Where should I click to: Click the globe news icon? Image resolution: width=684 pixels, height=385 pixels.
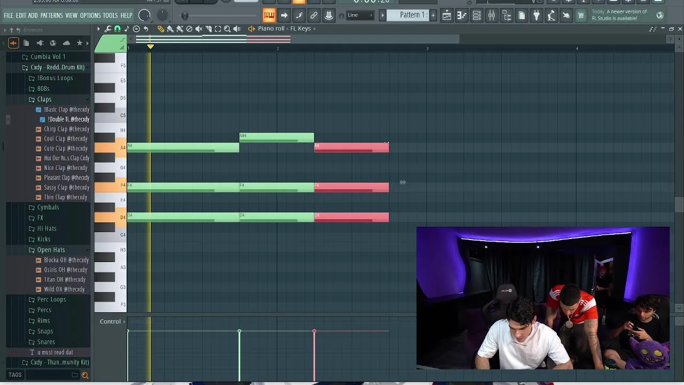pyautogui.click(x=660, y=15)
